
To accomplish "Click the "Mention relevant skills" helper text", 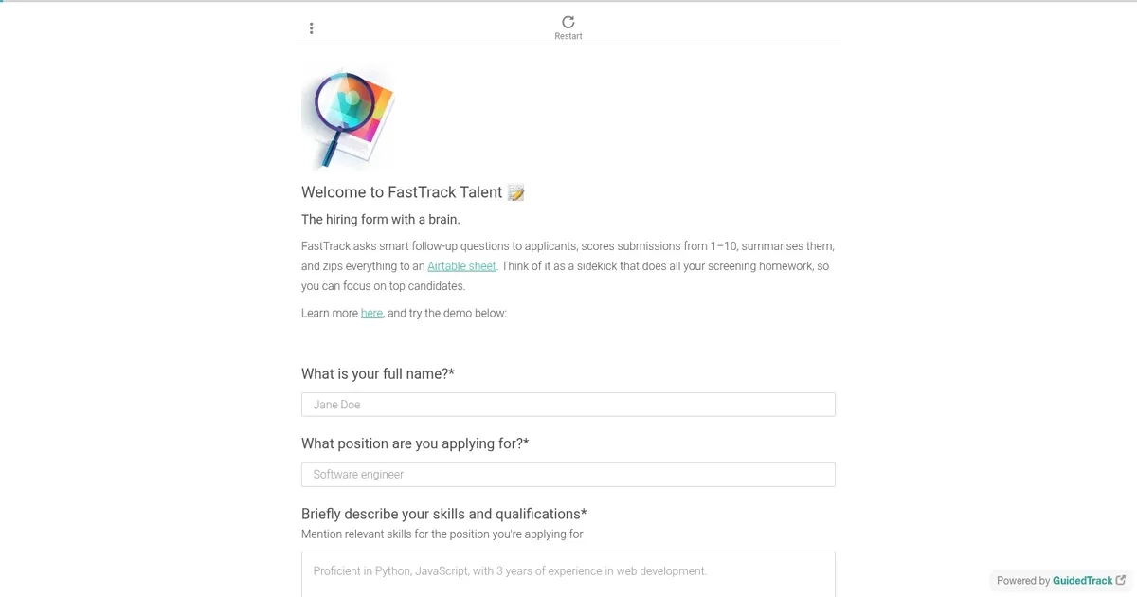I will coord(442,534).
